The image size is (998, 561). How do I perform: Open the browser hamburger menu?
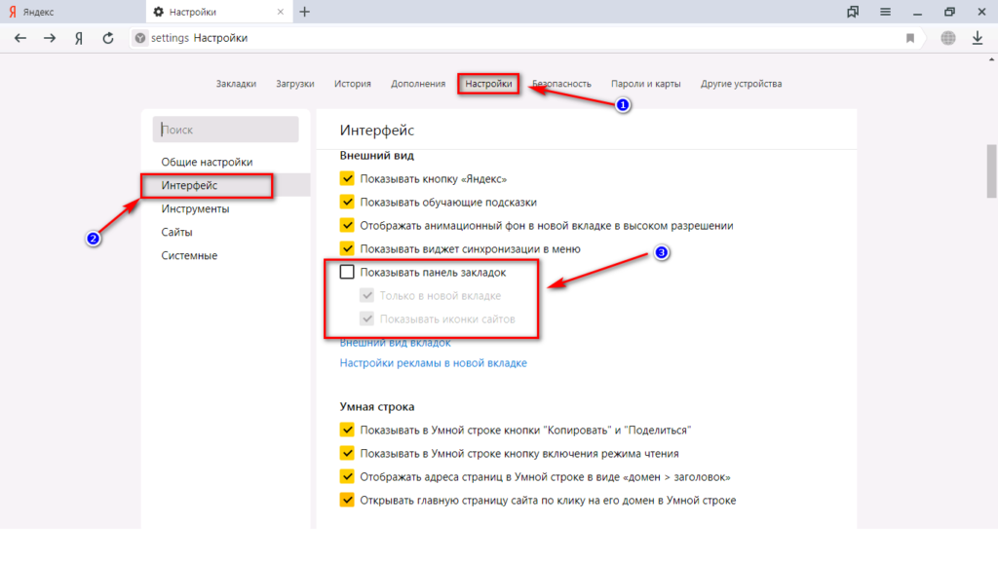[x=885, y=12]
